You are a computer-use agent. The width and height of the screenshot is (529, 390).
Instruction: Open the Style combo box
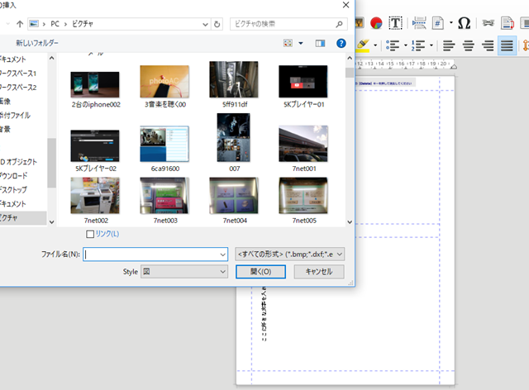coord(184,272)
